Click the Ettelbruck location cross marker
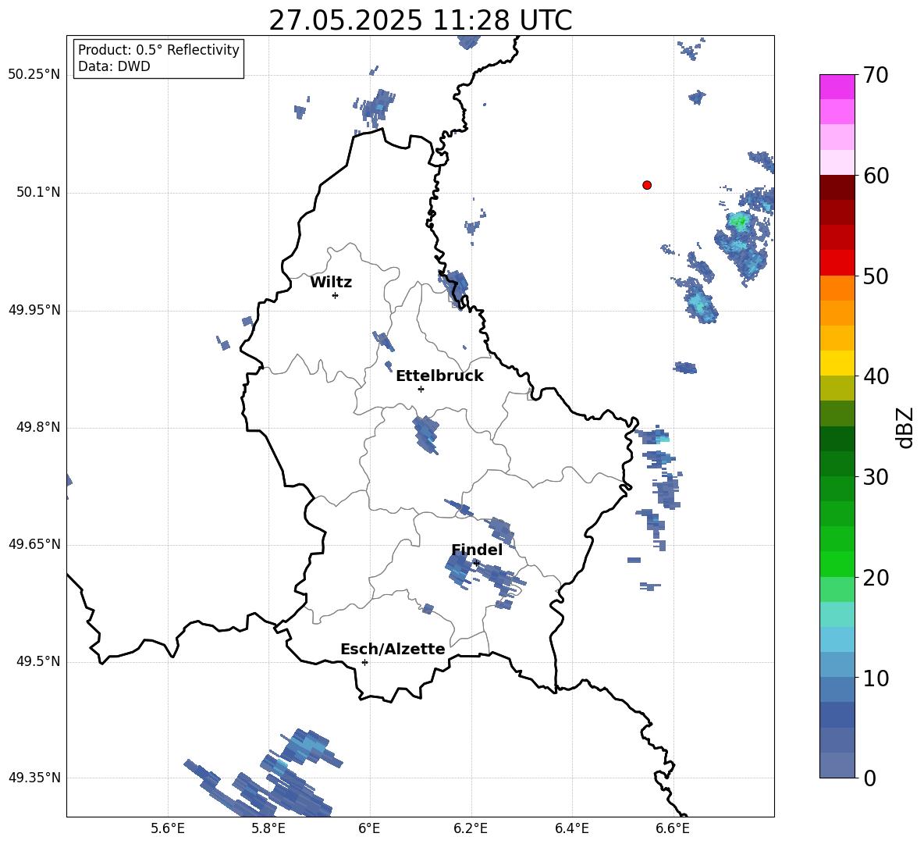 421,389
